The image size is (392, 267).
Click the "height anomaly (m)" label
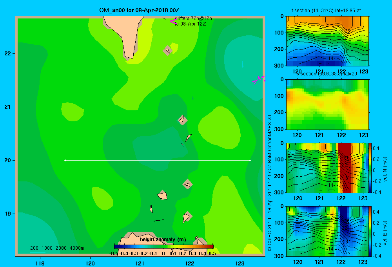(163, 240)
